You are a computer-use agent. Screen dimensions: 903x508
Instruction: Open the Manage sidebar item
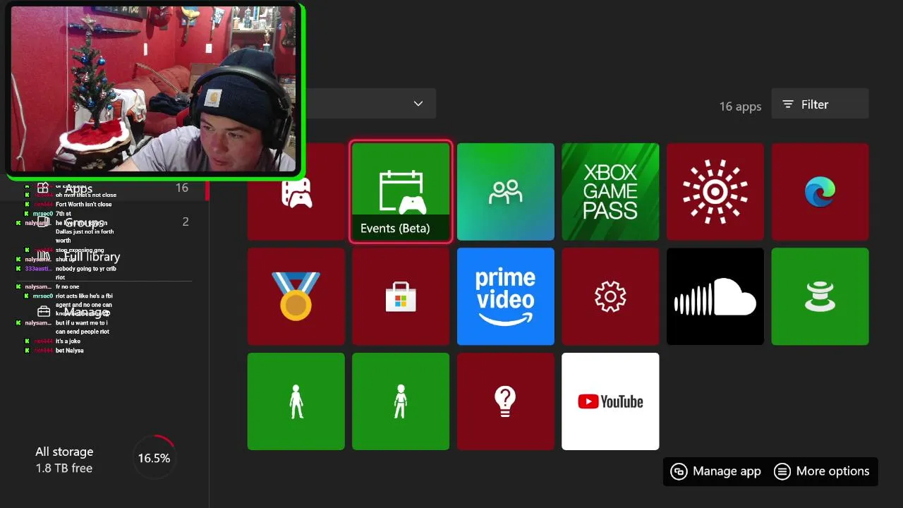[x=104, y=312]
